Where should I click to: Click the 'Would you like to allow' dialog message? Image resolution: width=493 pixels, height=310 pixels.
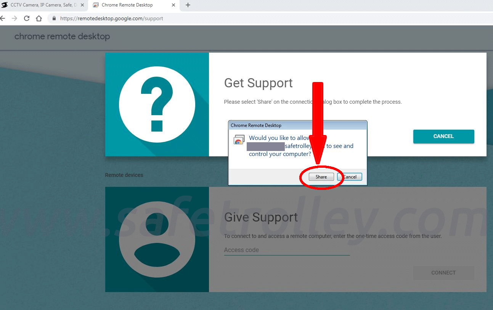click(301, 146)
